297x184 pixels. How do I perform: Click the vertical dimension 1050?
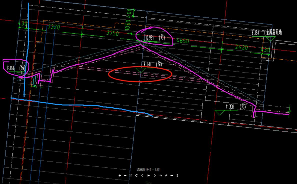(x=128, y=25)
